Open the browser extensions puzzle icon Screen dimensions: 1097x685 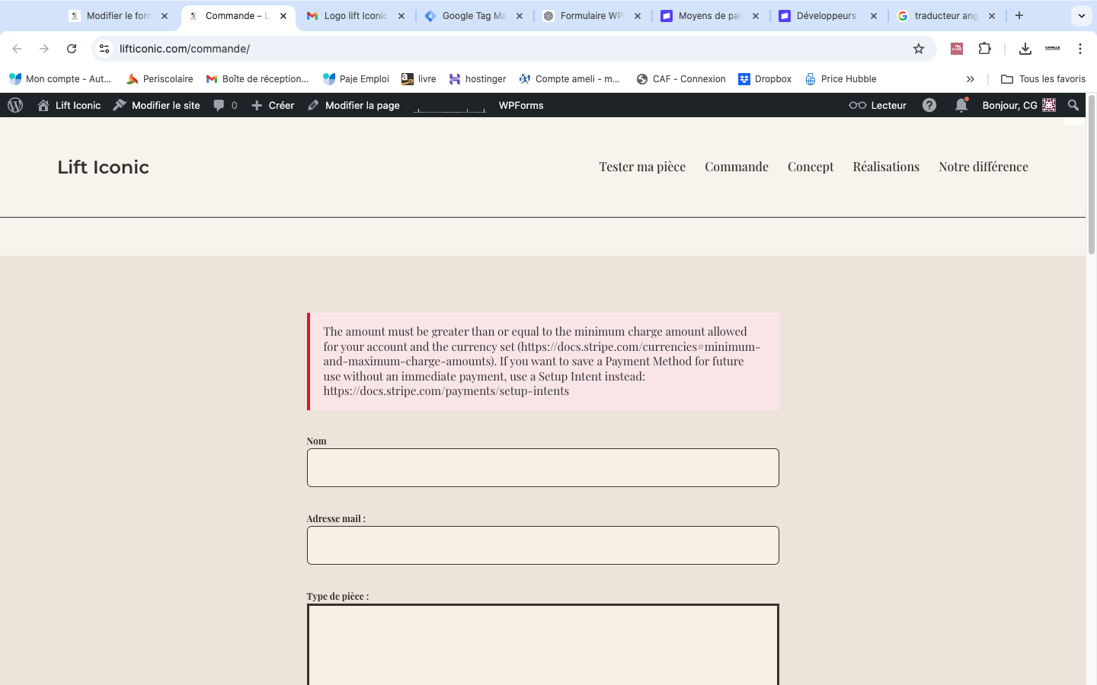984,49
